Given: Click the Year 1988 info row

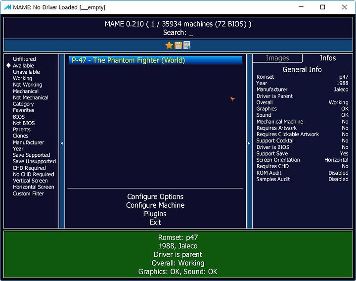Looking at the screenshot, I should 302,84.
